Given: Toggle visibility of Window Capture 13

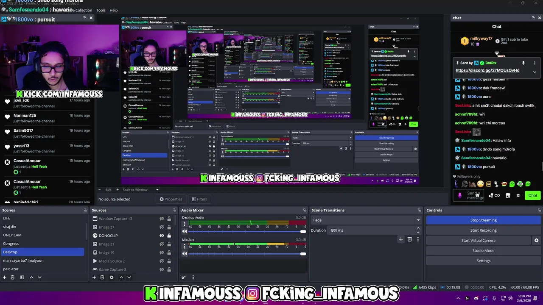Looking at the screenshot, I should coord(162,219).
